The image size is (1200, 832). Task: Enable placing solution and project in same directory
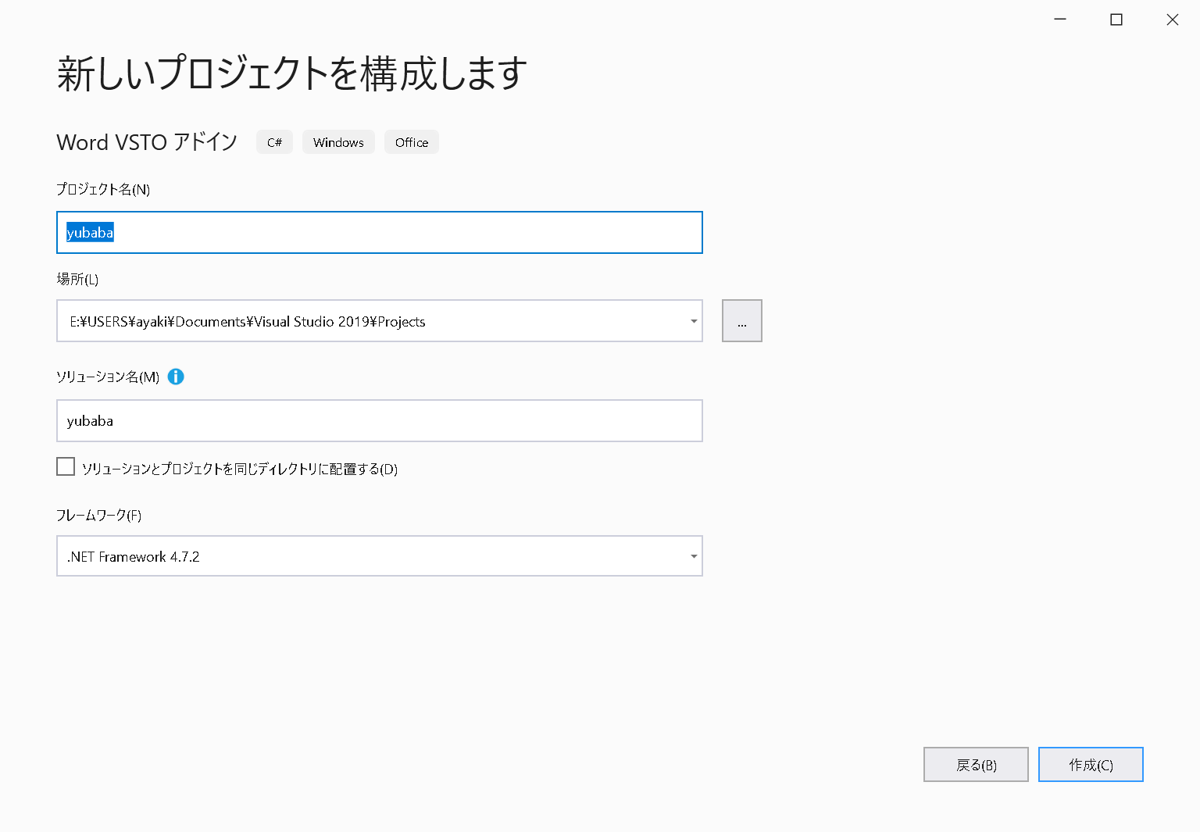(66, 467)
